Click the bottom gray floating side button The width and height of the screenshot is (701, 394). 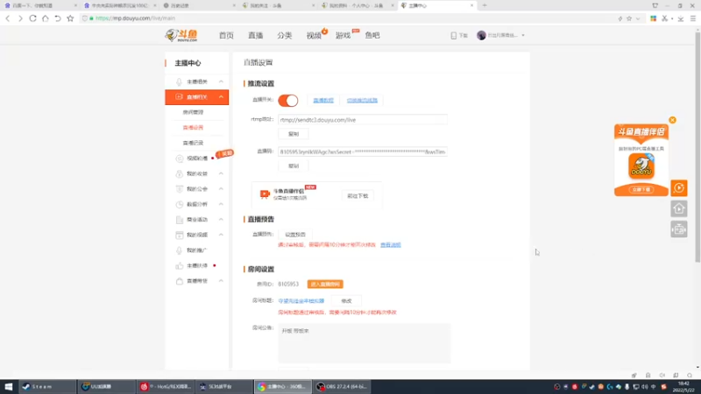point(678,229)
